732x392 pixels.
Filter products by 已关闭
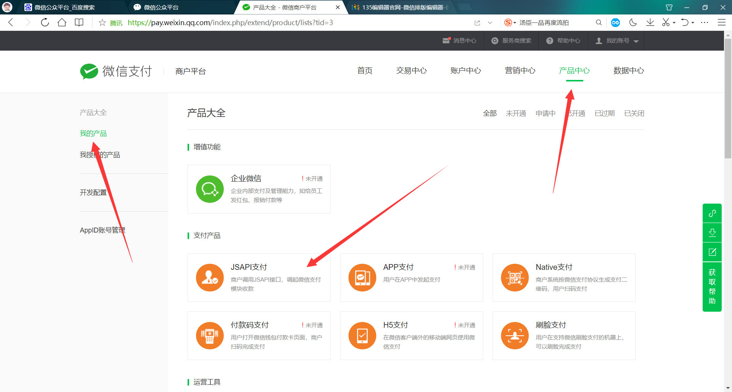tap(634, 113)
